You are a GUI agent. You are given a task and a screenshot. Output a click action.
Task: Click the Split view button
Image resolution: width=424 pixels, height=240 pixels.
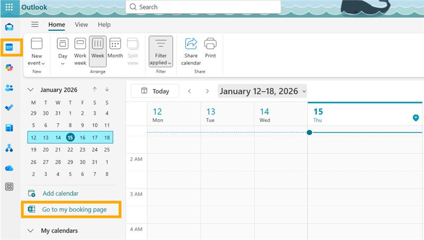point(133,51)
